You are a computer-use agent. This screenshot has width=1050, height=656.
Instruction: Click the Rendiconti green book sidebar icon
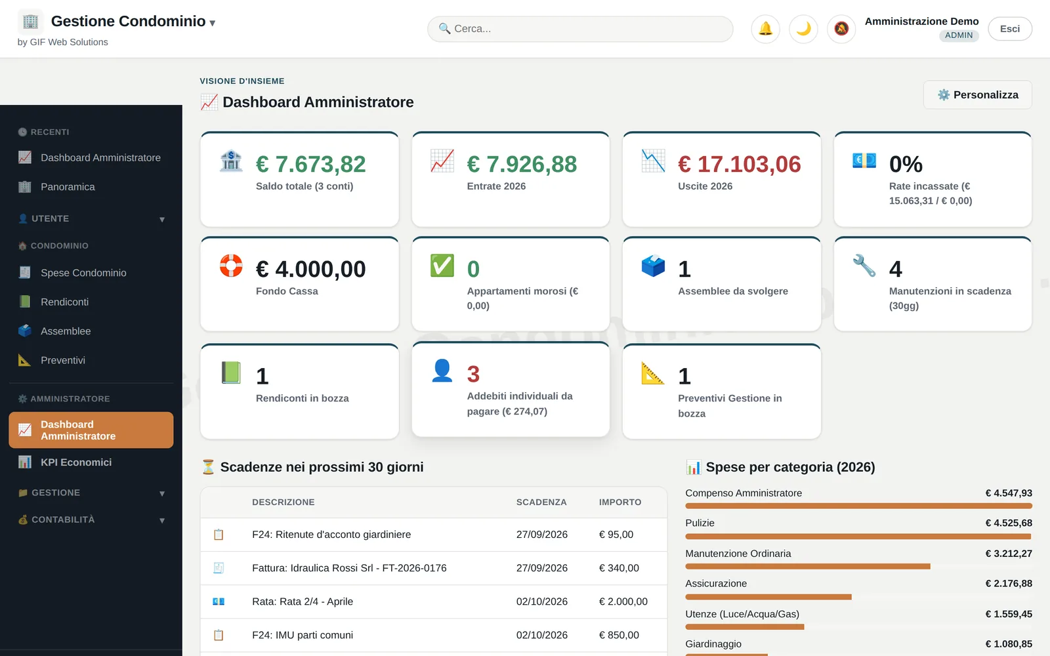[x=25, y=302]
